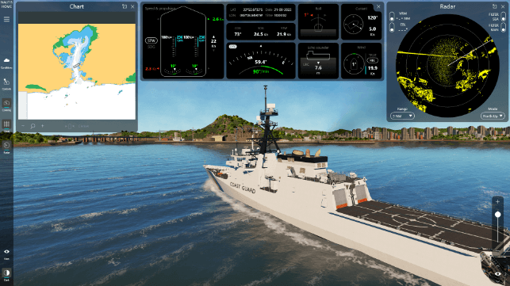Open the radar Mode North Up dropdown
The height and width of the screenshot is (286, 510).
(x=493, y=116)
